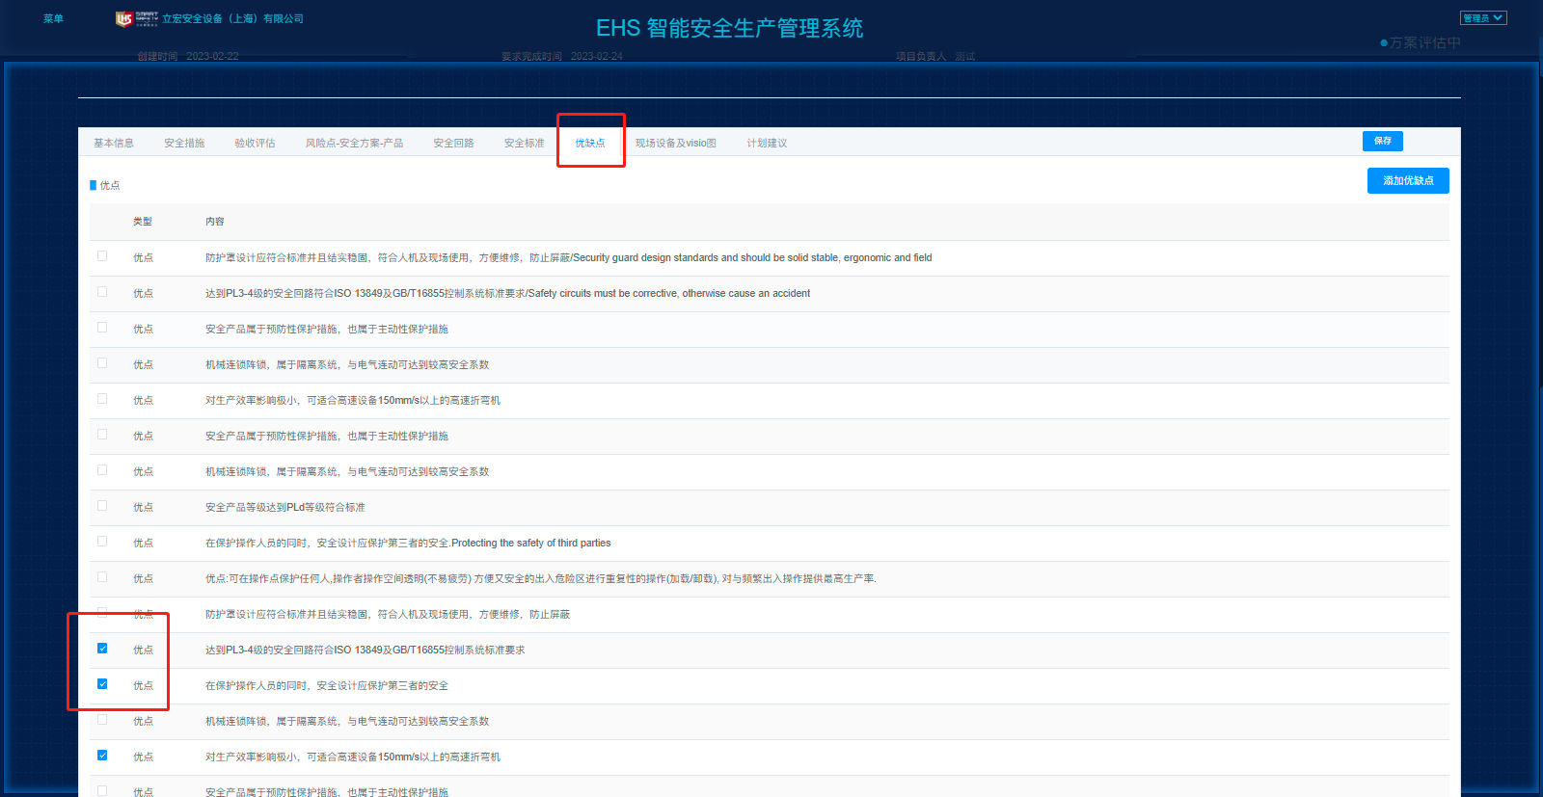1543x797 pixels.
Task: Switch to the 安全回路 tab
Action: click(453, 143)
